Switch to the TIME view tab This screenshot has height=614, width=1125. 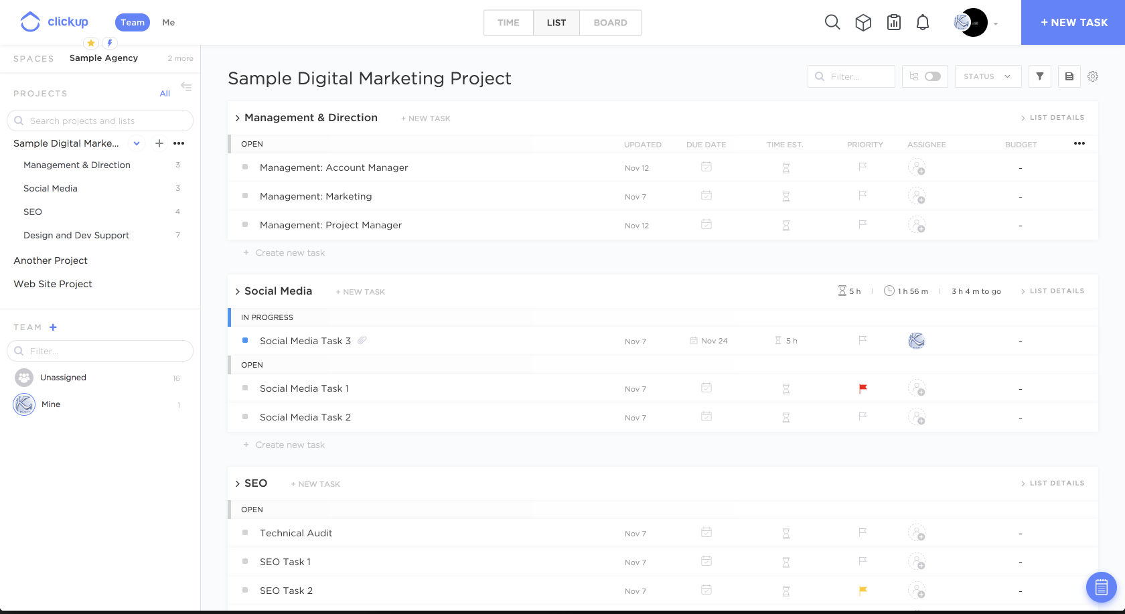(508, 23)
